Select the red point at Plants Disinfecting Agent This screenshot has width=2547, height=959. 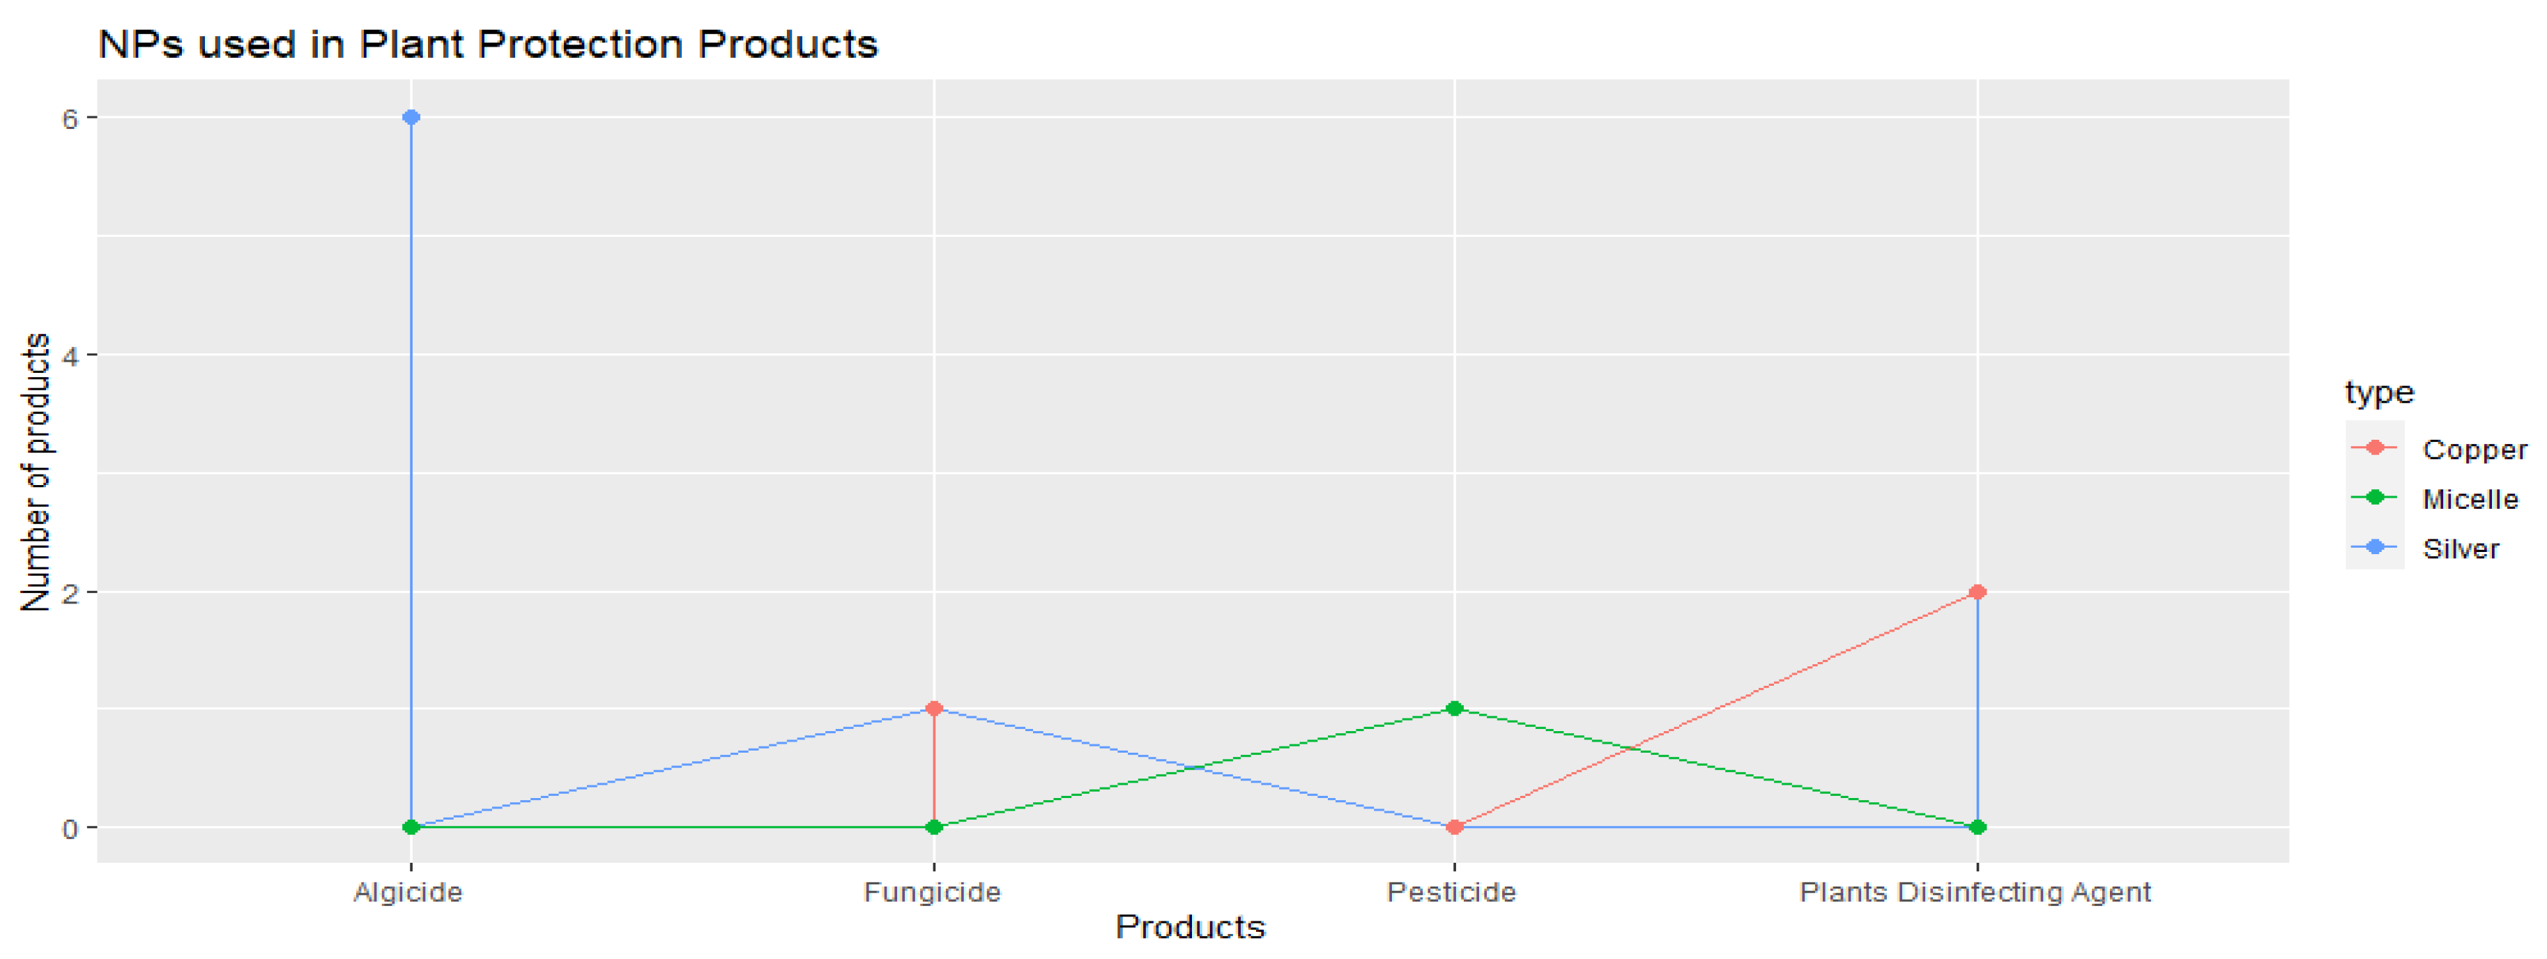[1977, 592]
